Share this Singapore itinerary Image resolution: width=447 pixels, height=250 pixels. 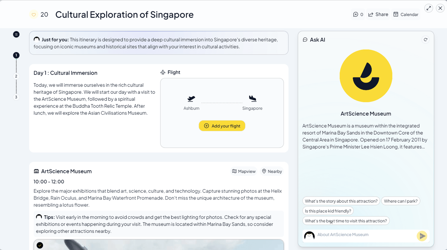[378, 14]
